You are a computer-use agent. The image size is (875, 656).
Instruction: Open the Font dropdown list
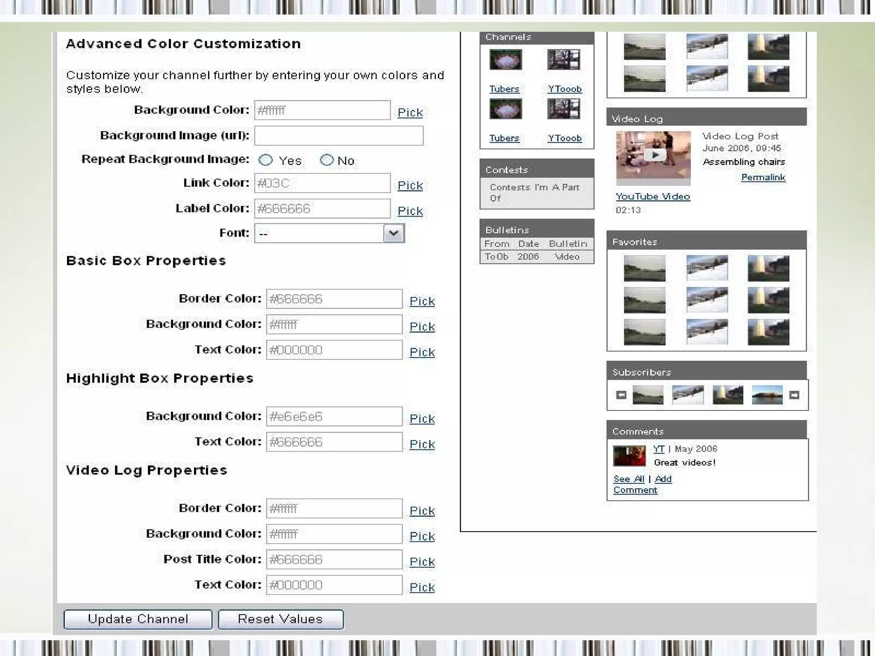tap(393, 233)
